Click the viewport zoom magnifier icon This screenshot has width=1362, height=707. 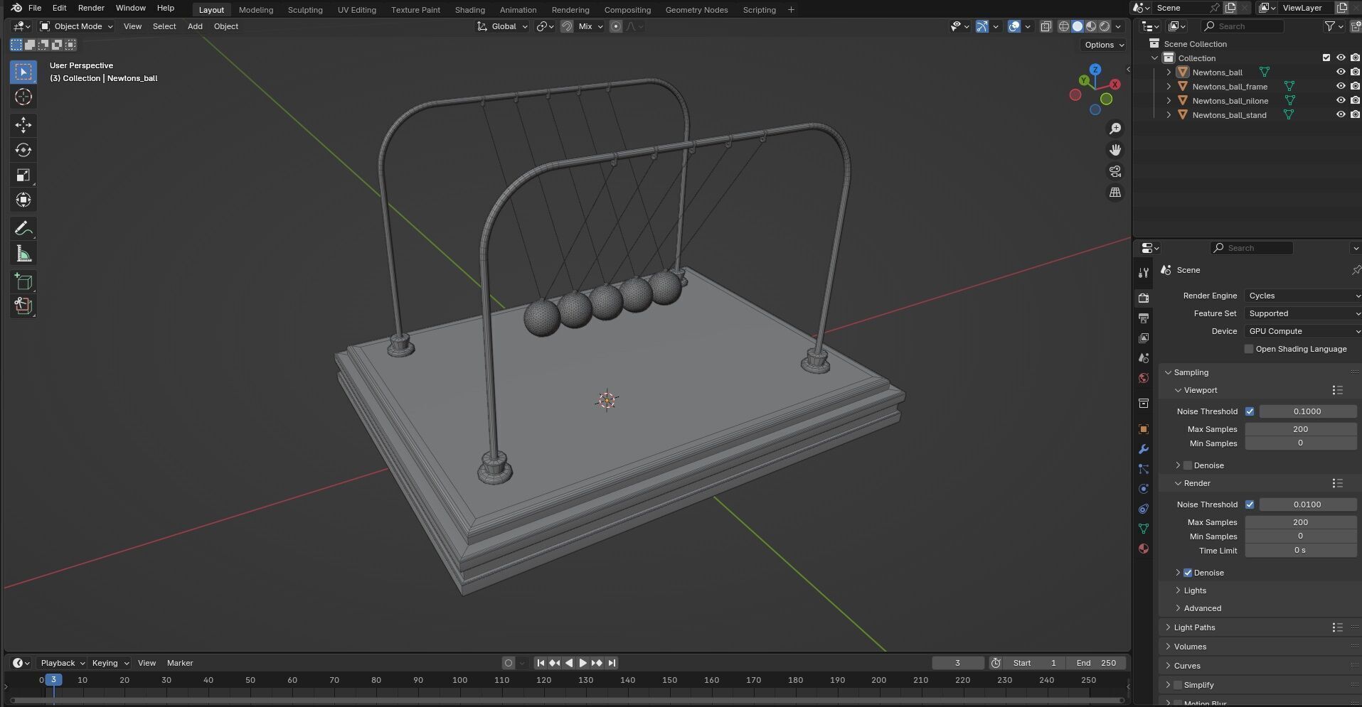coord(1115,129)
